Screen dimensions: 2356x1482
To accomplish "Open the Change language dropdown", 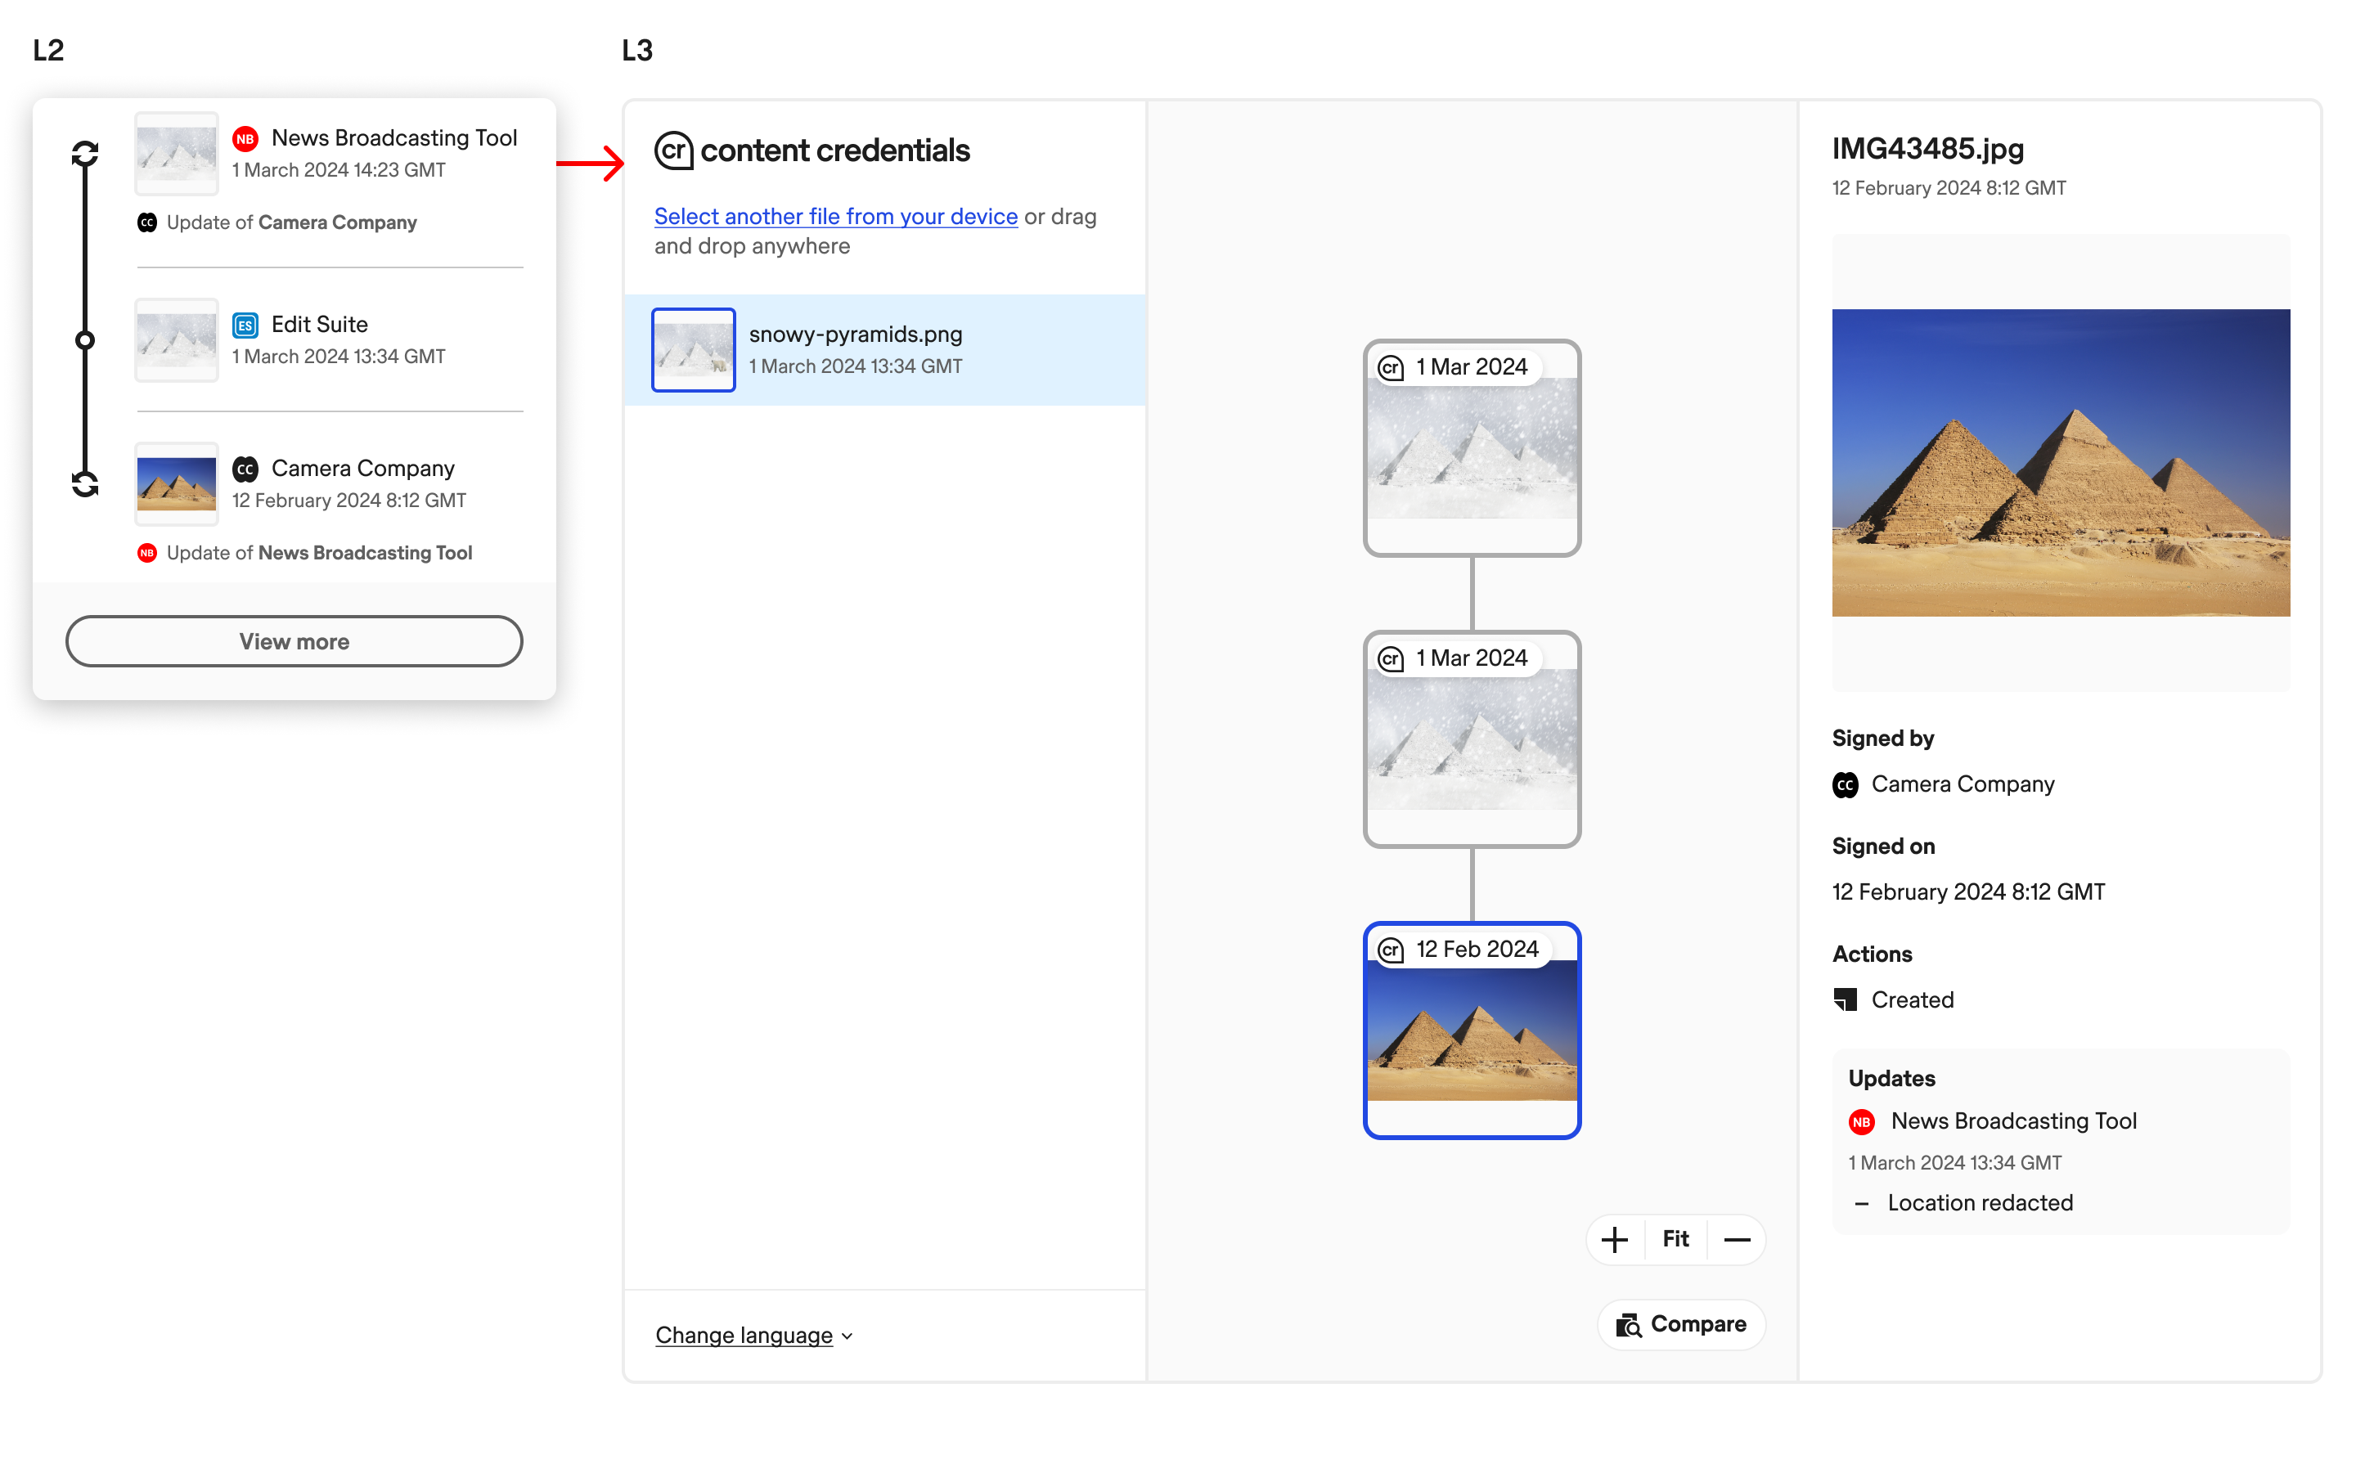I will pyautogui.click(x=744, y=1336).
